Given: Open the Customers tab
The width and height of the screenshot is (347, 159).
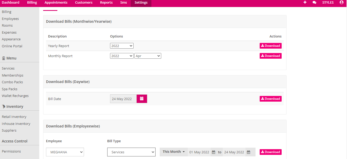Looking at the screenshot, I should tap(84, 3).
